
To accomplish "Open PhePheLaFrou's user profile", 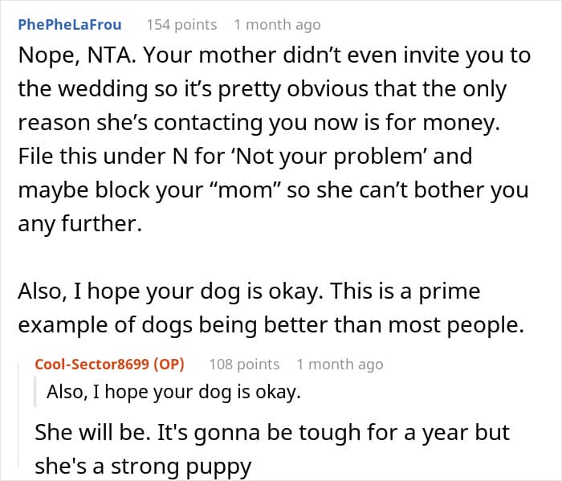I will [x=69, y=25].
